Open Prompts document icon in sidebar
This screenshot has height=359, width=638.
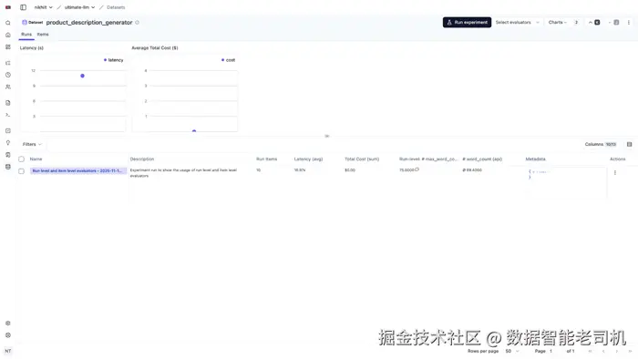tap(7, 103)
